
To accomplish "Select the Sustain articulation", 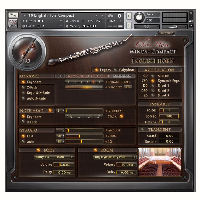I will (x=152, y=76).
